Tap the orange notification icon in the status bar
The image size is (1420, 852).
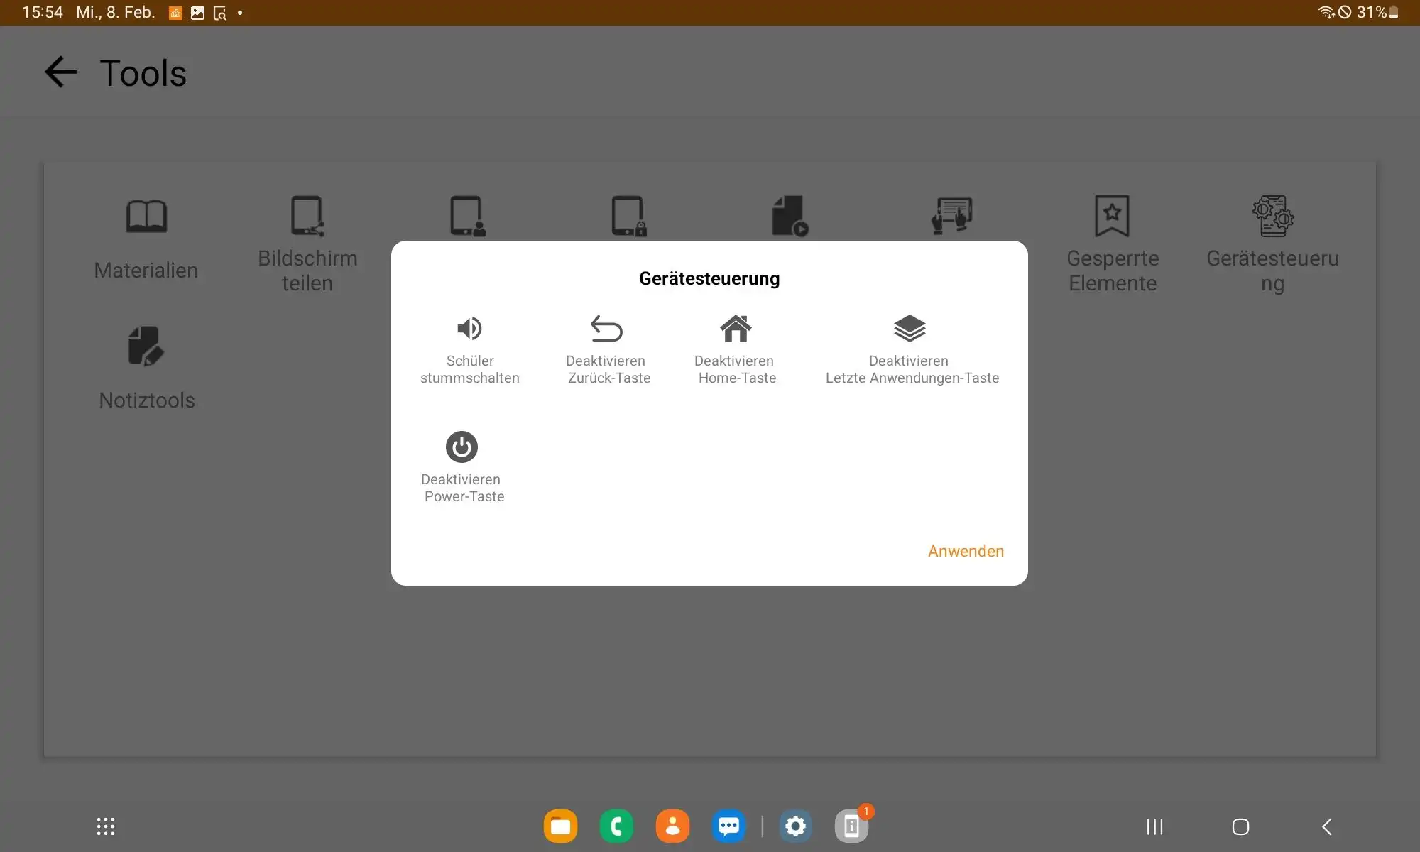175,13
